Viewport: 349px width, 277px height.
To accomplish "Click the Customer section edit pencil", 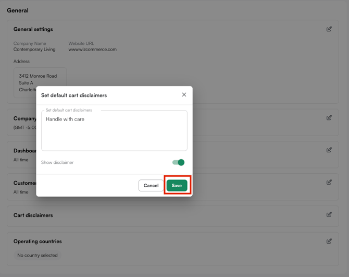I will [x=329, y=183].
